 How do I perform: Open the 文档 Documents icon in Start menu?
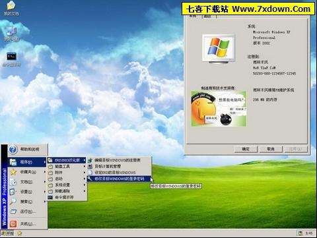click(13, 182)
